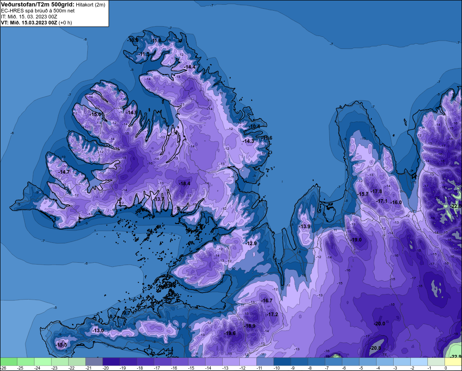
Task: Click the -14.4 temperature value
Action: pyautogui.click(x=189, y=67)
